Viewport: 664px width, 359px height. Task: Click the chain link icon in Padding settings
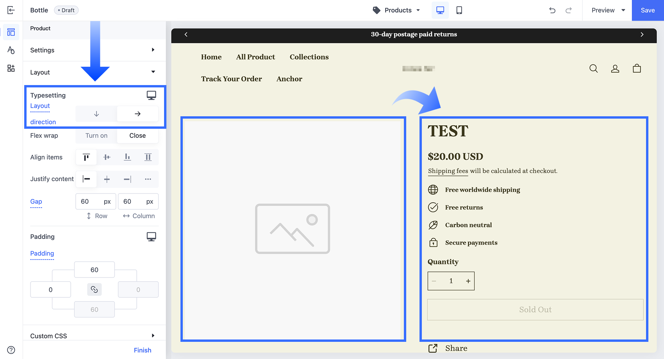tap(94, 290)
